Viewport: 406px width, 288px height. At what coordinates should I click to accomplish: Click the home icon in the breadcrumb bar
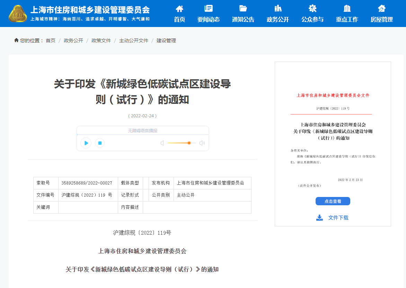pyautogui.click(x=16, y=40)
